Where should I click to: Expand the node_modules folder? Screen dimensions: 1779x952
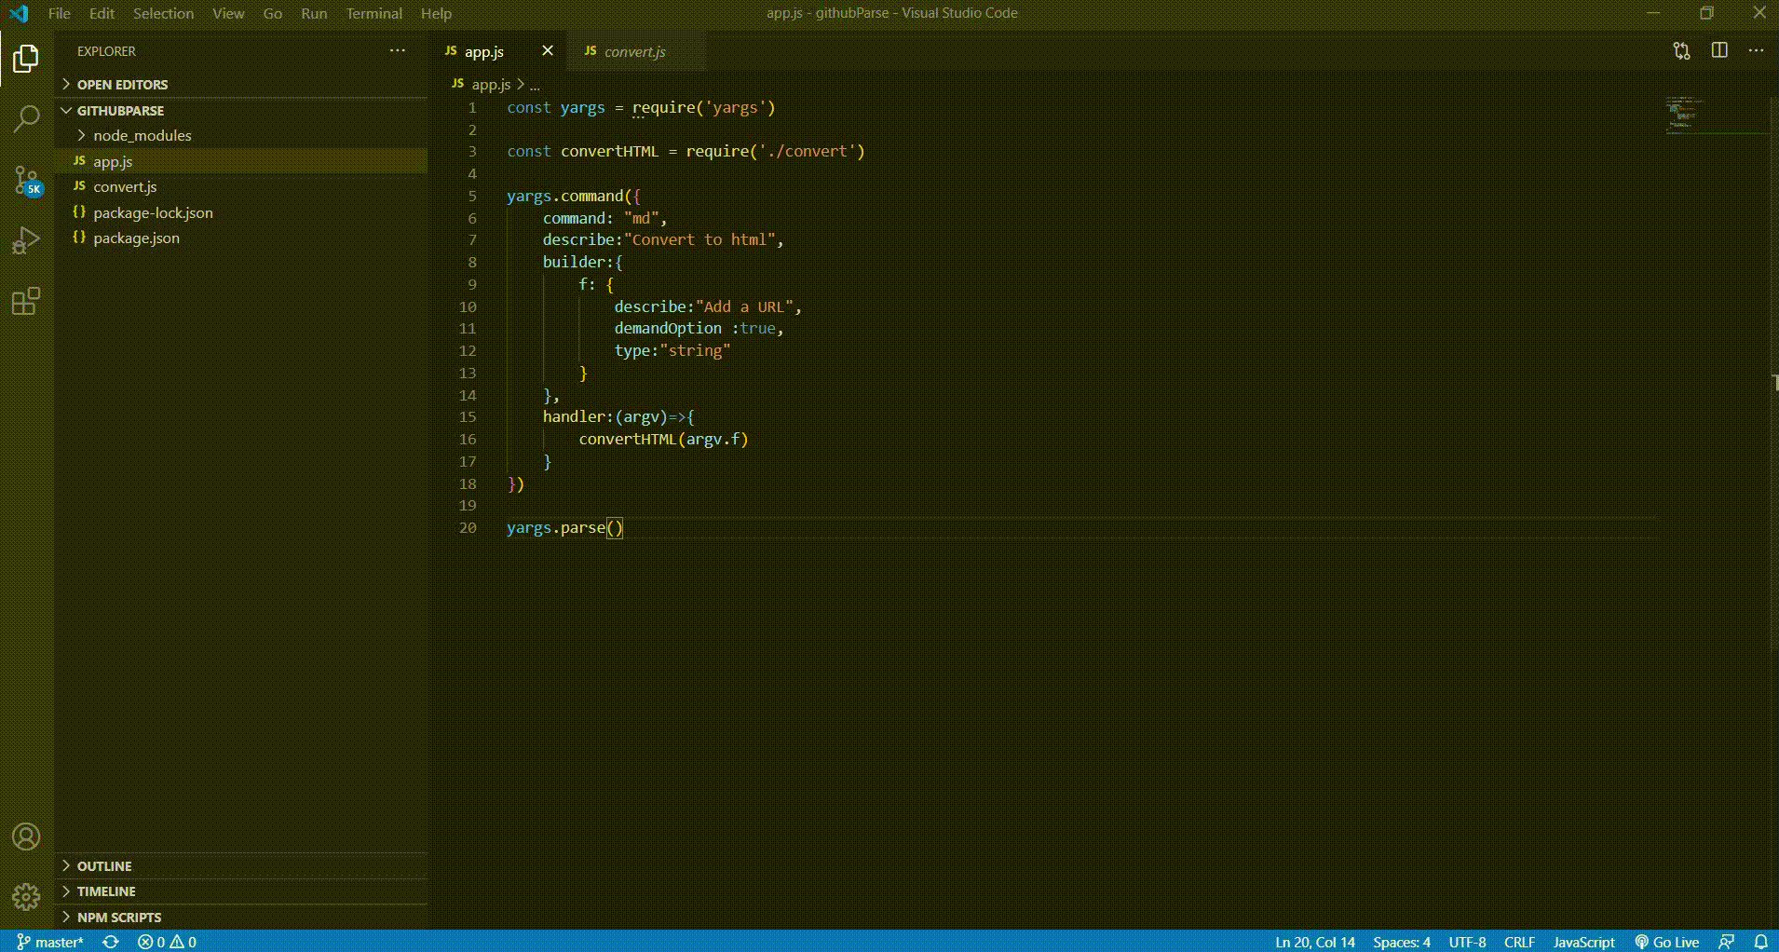click(242, 135)
